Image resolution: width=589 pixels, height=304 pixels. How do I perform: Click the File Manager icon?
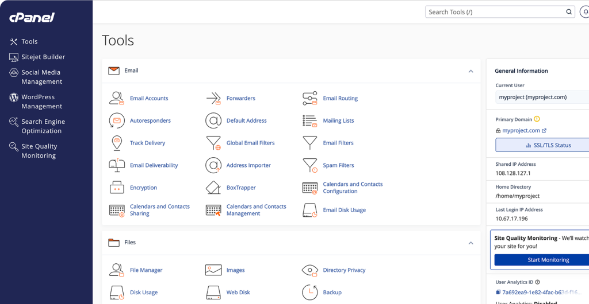tap(117, 270)
